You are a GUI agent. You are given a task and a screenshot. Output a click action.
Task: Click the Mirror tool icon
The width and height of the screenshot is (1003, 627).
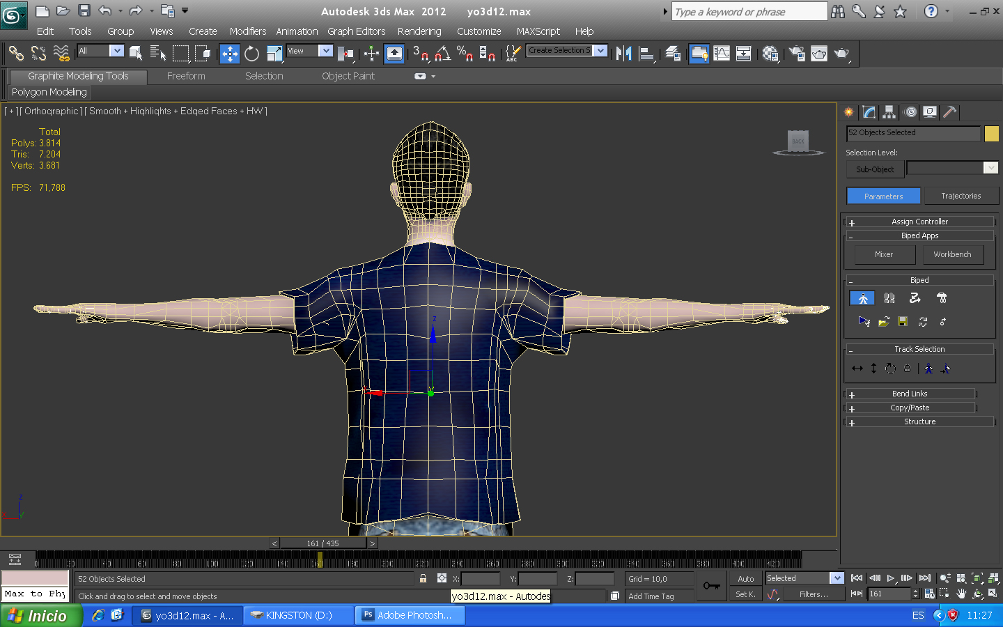tap(623, 54)
